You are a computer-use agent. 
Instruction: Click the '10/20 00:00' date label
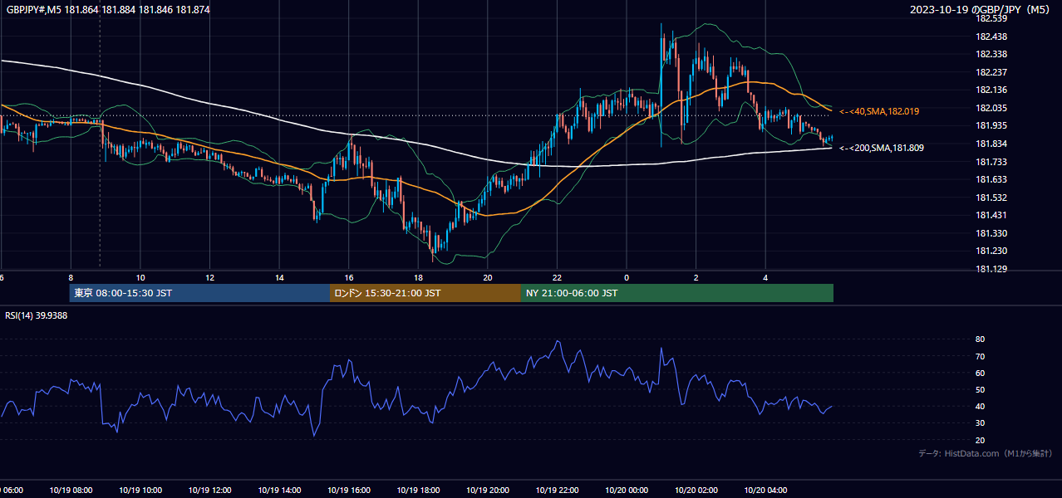pyautogui.click(x=627, y=491)
